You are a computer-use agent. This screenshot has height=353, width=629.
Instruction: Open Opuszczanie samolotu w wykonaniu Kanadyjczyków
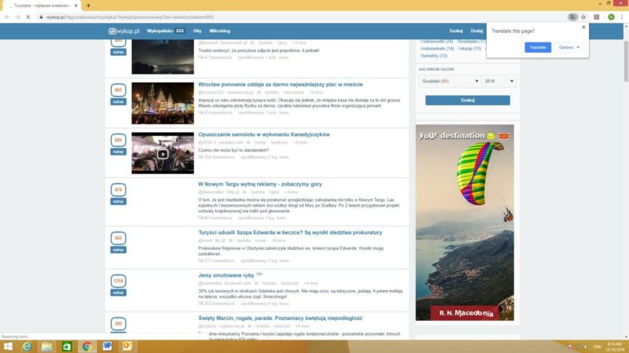[x=264, y=134]
